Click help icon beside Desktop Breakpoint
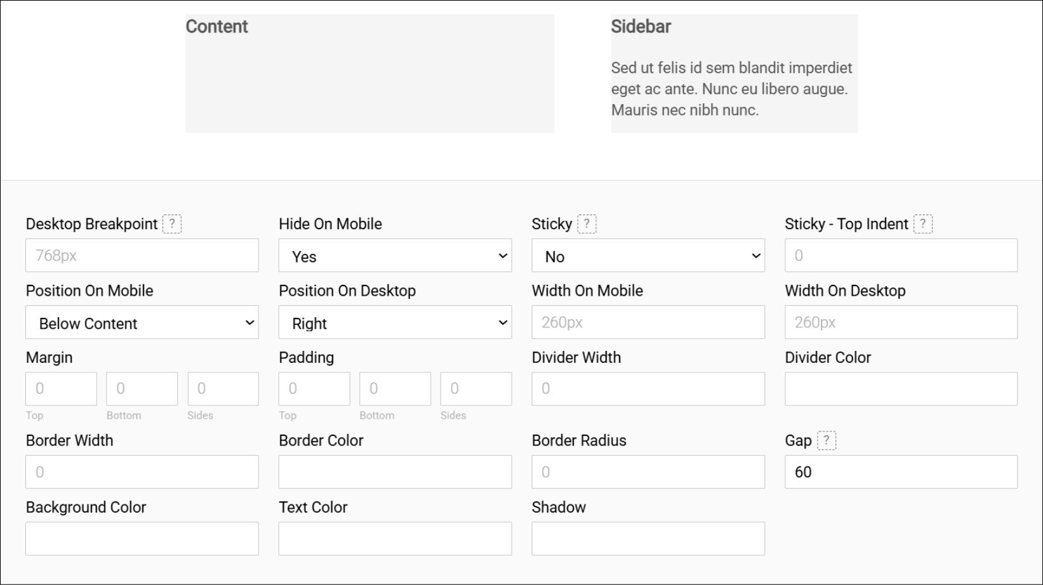This screenshot has width=1043, height=585. [172, 224]
